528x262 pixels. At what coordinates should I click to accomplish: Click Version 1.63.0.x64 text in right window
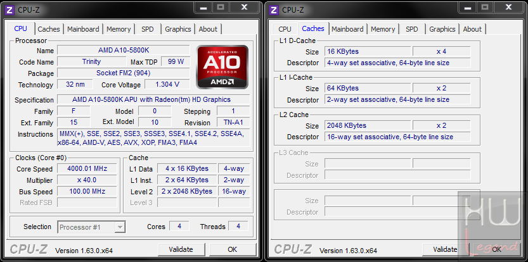pyautogui.click(x=348, y=251)
